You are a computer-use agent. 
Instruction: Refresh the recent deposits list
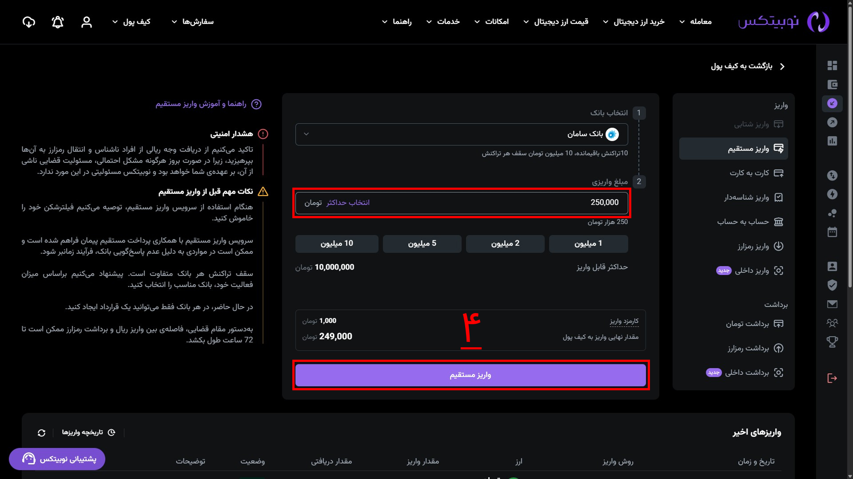(41, 433)
